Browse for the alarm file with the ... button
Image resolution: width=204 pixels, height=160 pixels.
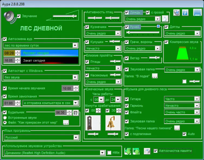(66, 122)
